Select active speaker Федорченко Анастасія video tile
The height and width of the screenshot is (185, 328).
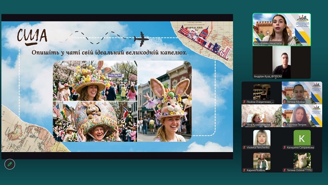[x=281, y=29]
